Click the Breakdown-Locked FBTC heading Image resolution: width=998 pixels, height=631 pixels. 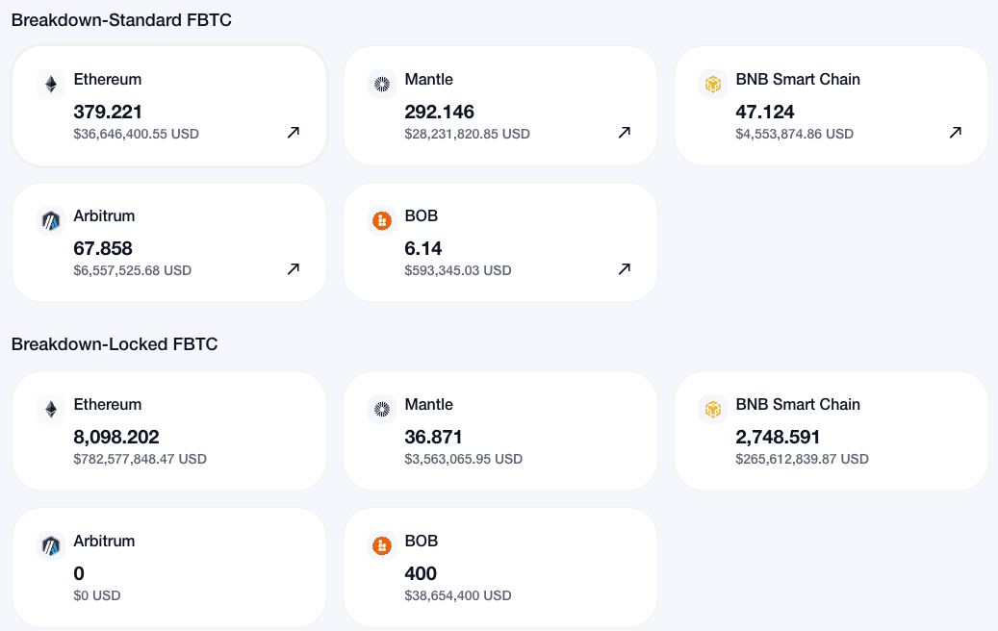(x=115, y=344)
